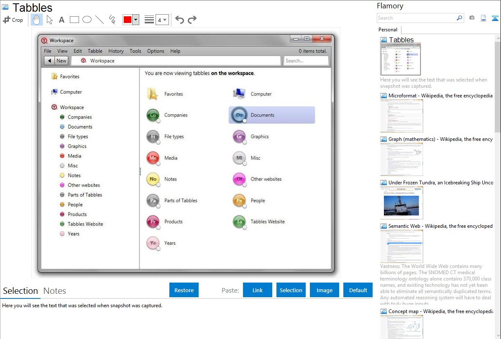Open the Options menu in Workspace window
This screenshot has width=501, height=339.
156,51
